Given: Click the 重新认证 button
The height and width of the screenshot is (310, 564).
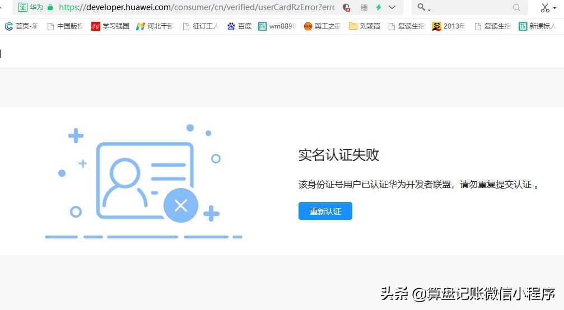Looking at the screenshot, I should (x=325, y=211).
